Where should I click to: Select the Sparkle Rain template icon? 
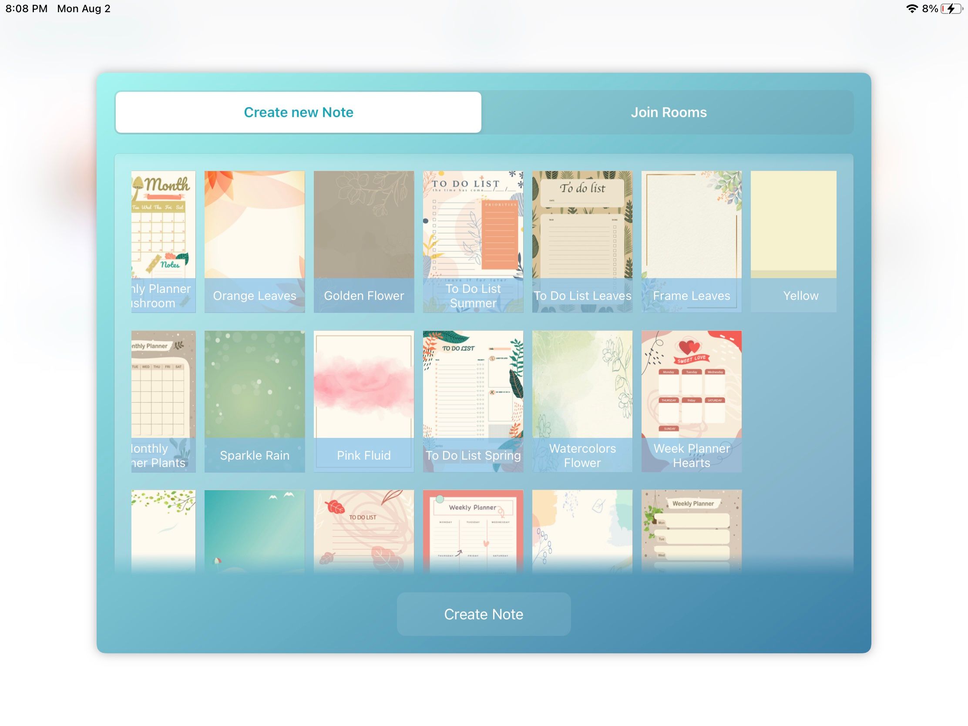255,400
